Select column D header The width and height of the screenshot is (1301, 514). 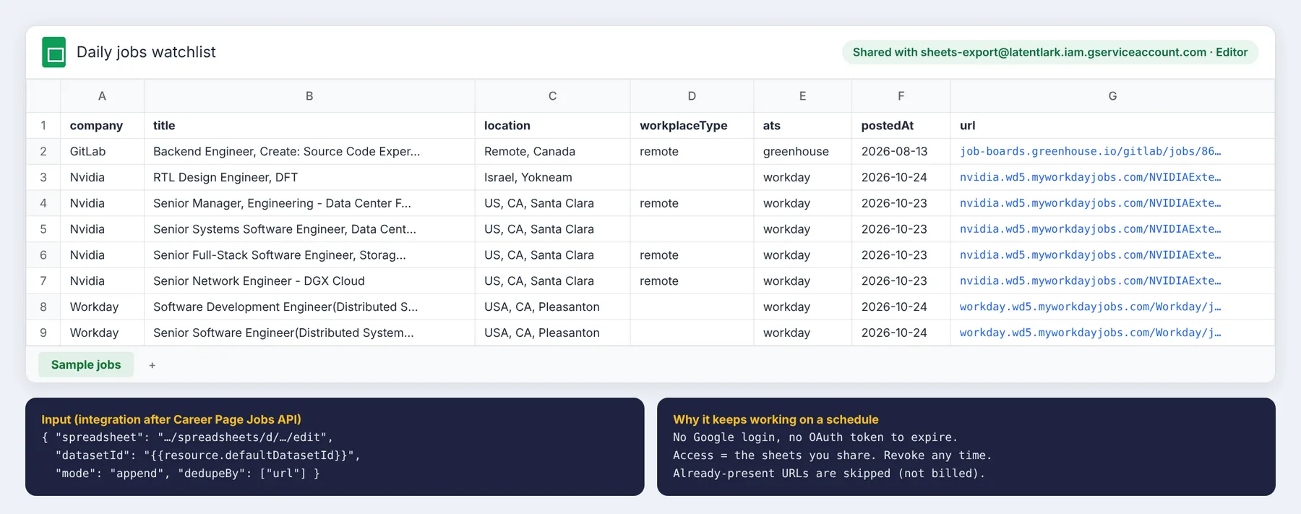[x=692, y=96]
